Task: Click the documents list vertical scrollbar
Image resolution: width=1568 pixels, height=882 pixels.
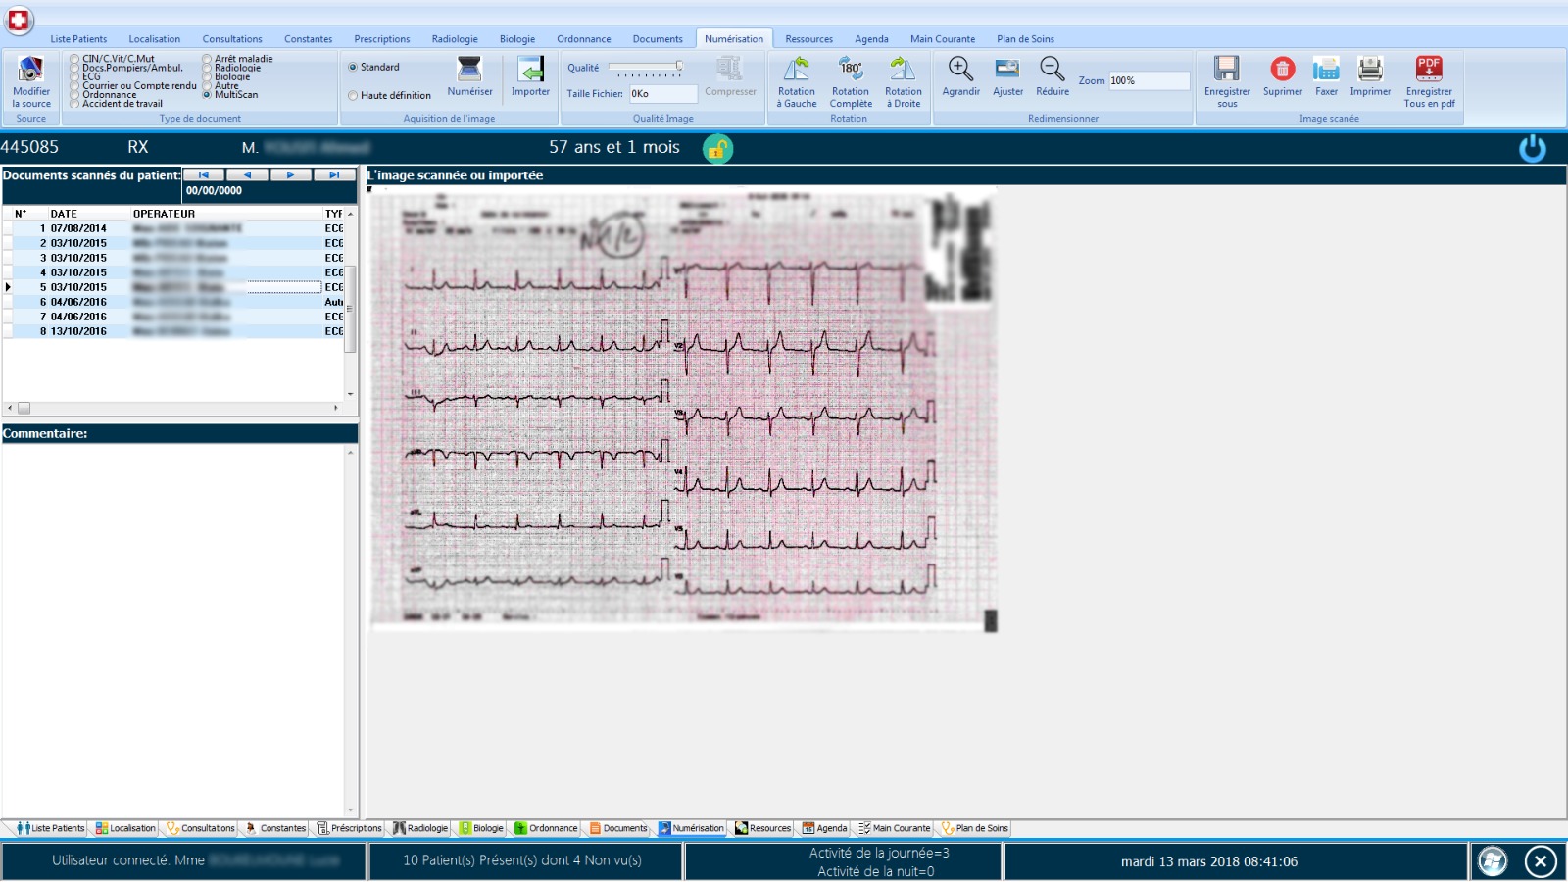Action: pyautogui.click(x=351, y=308)
